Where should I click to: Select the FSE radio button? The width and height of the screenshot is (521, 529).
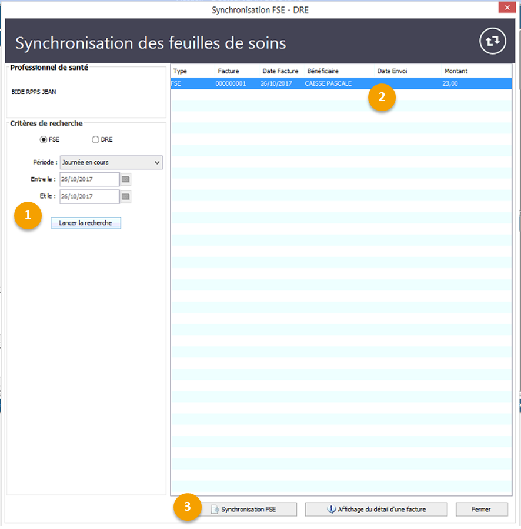click(43, 139)
